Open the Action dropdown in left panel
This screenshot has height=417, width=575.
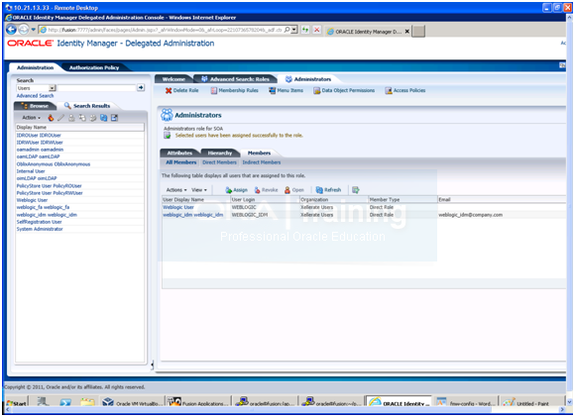coord(31,118)
